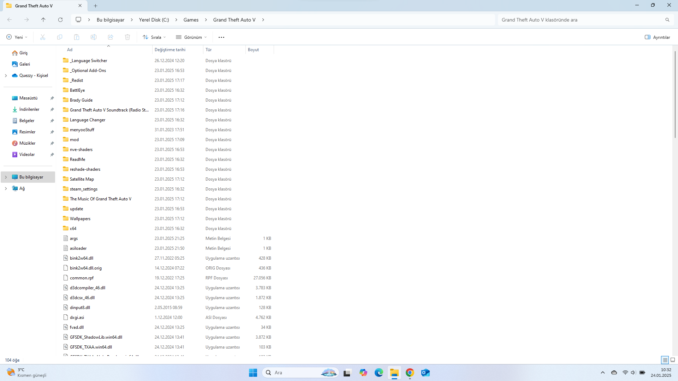Sort by Değiştirme tarihi column header
Viewport: 678px width, 381px height.
coord(170,50)
